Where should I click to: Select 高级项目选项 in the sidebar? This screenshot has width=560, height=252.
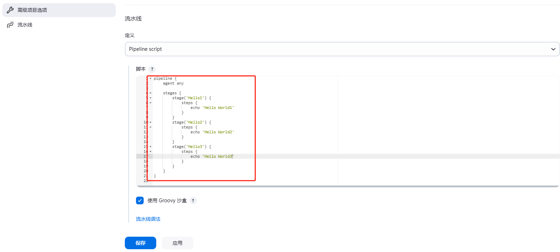point(59,10)
